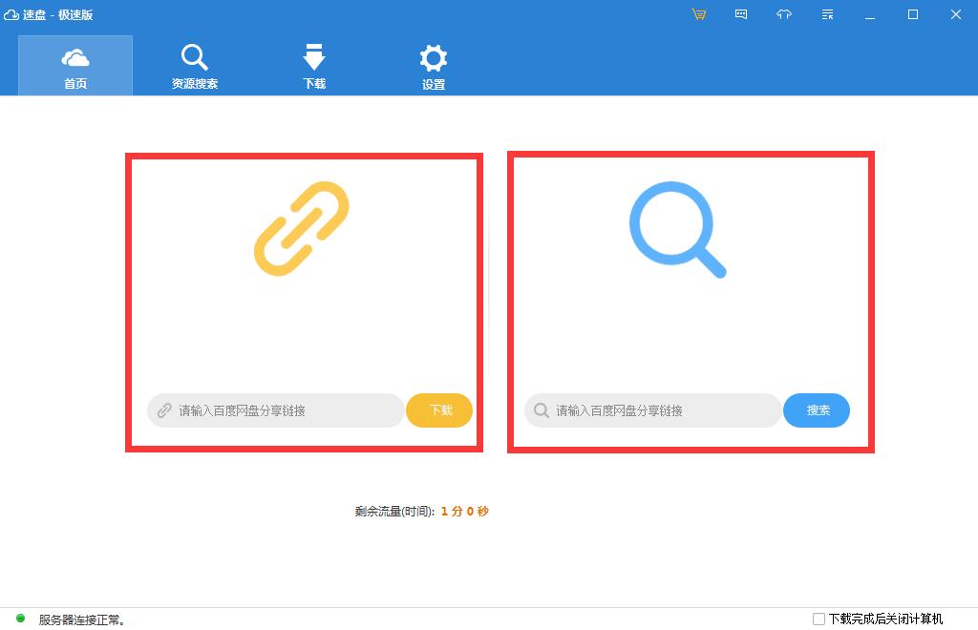Open the main menu list icon

(827, 14)
